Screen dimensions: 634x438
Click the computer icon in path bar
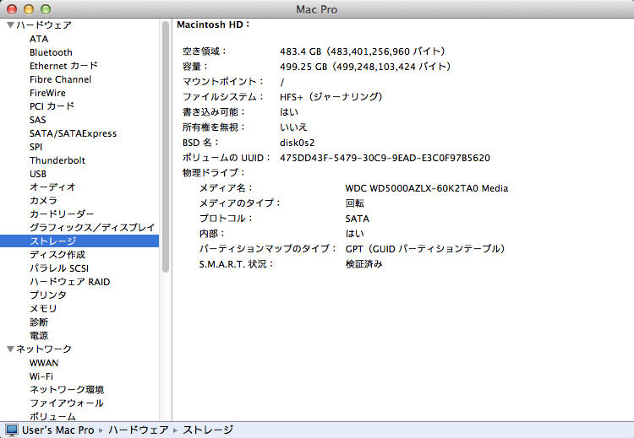(x=11, y=430)
